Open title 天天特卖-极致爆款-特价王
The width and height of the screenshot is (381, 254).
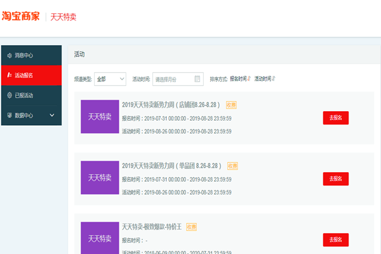tap(152, 227)
